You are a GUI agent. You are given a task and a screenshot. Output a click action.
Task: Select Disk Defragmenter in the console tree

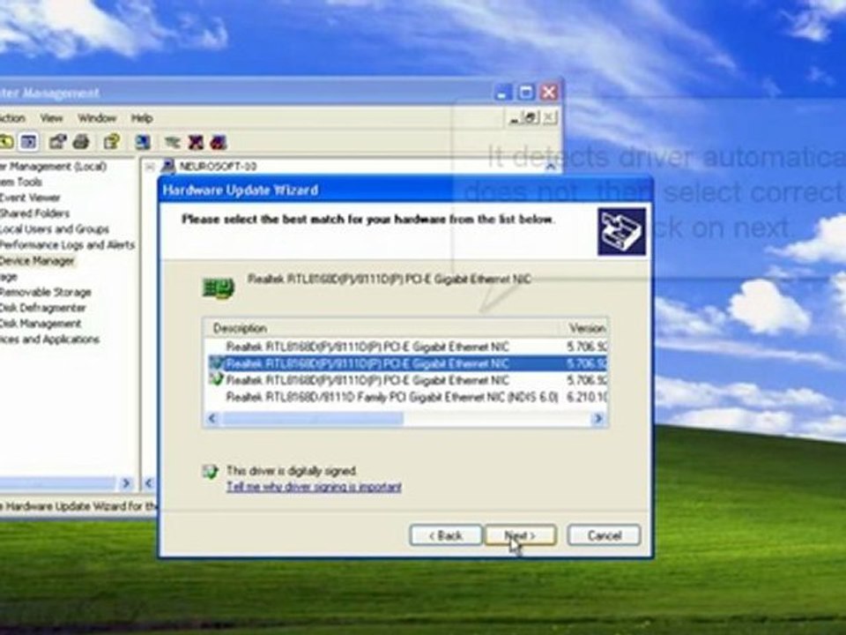pyautogui.click(x=42, y=308)
